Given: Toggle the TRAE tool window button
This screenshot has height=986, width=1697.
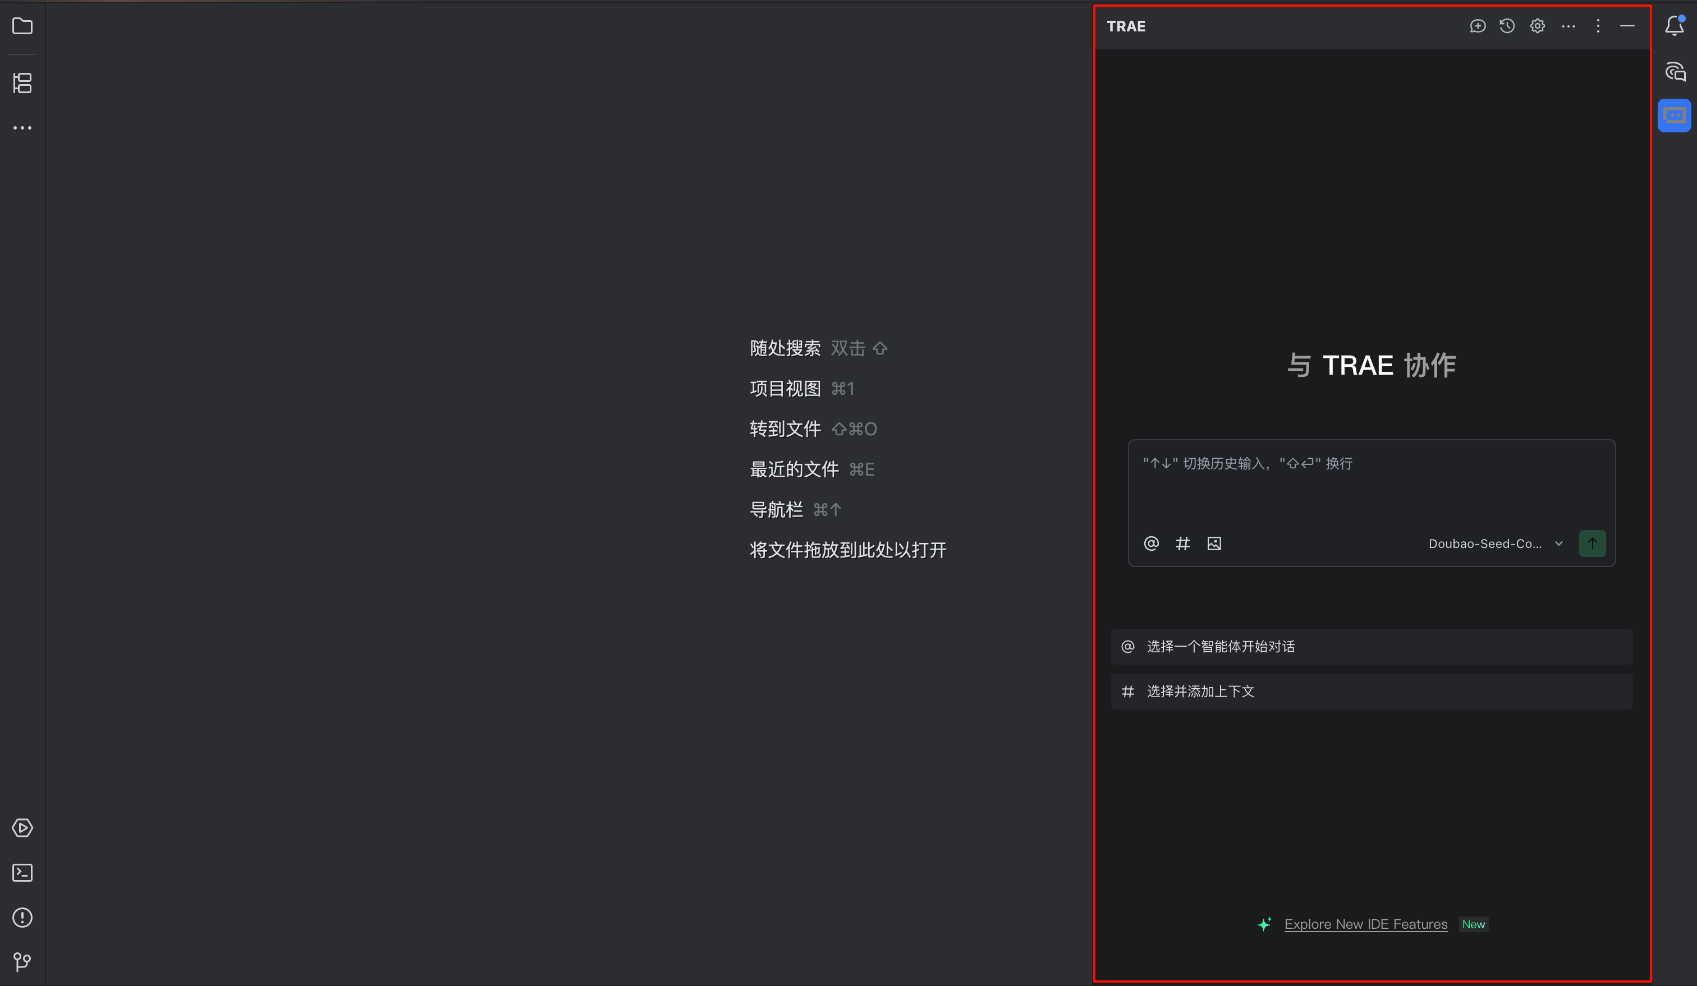Looking at the screenshot, I should tap(1675, 116).
